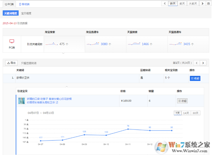
Task: Click the next date arrow
Action: click(202, 3)
